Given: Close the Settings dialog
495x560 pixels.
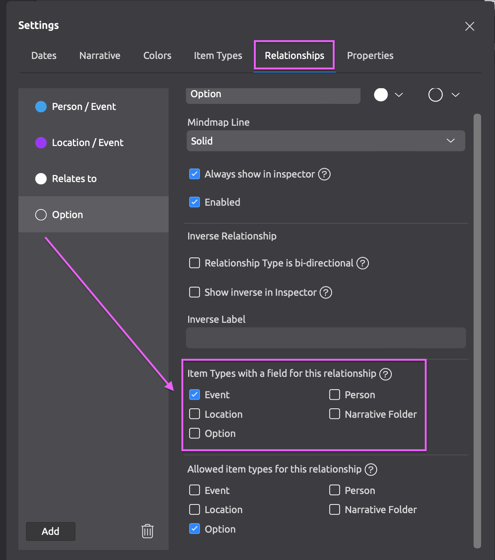Looking at the screenshot, I should pyautogui.click(x=469, y=26).
